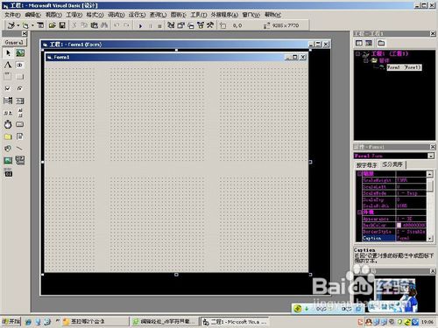Select the ComboBox control tool
The image size is (438, 328).
(x=8, y=101)
